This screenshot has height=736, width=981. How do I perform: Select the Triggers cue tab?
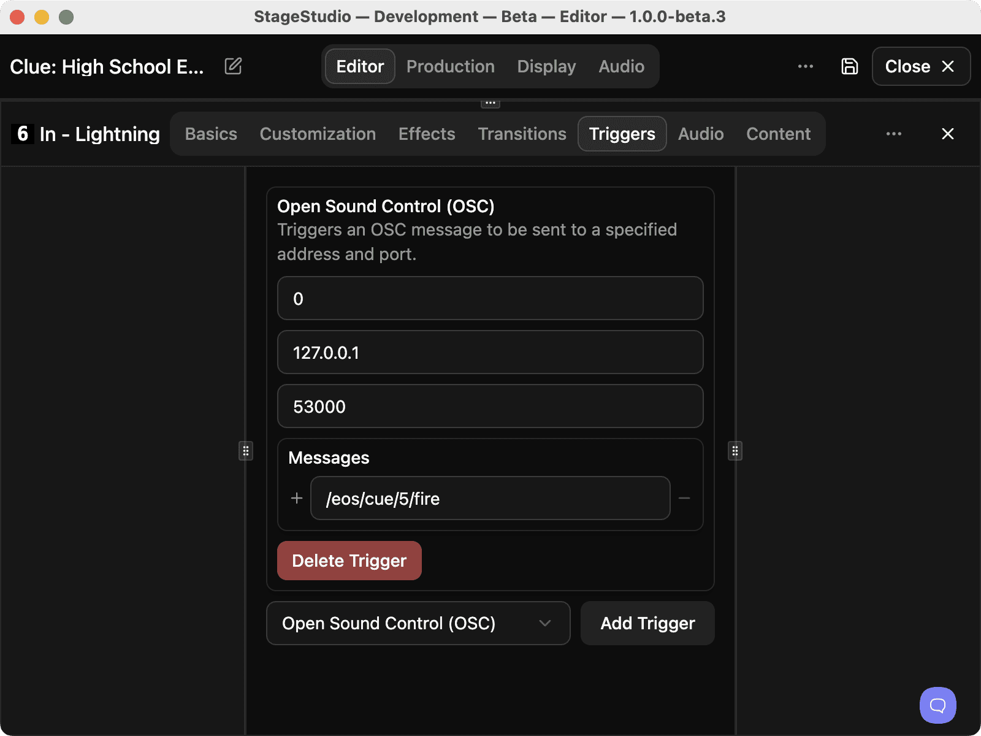pos(622,134)
